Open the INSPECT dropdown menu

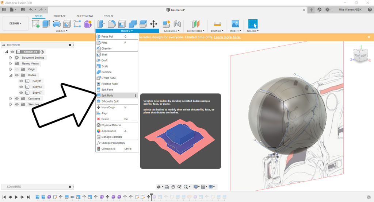[x=217, y=31]
